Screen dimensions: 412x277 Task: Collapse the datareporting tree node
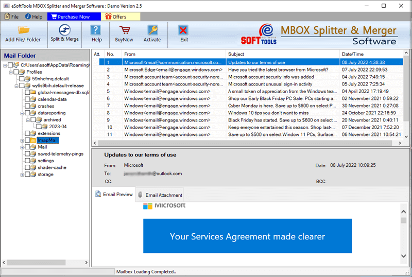[22, 113]
